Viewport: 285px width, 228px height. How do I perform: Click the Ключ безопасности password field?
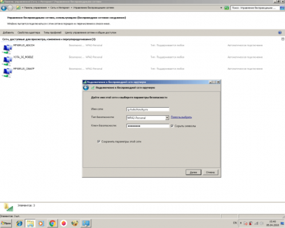coord(148,126)
